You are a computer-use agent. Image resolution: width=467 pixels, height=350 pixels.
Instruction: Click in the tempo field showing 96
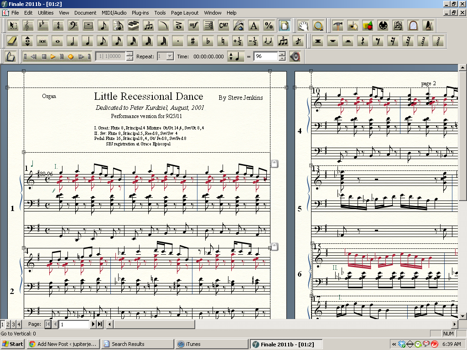[266, 56]
